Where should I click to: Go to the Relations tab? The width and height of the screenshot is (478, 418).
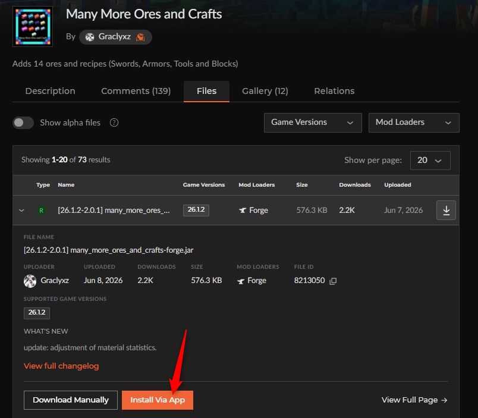click(x=334, y=91)
